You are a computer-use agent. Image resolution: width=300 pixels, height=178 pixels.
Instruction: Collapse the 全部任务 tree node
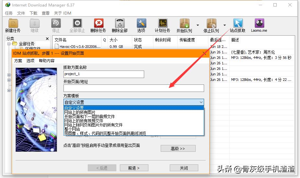tap(9, 44)
